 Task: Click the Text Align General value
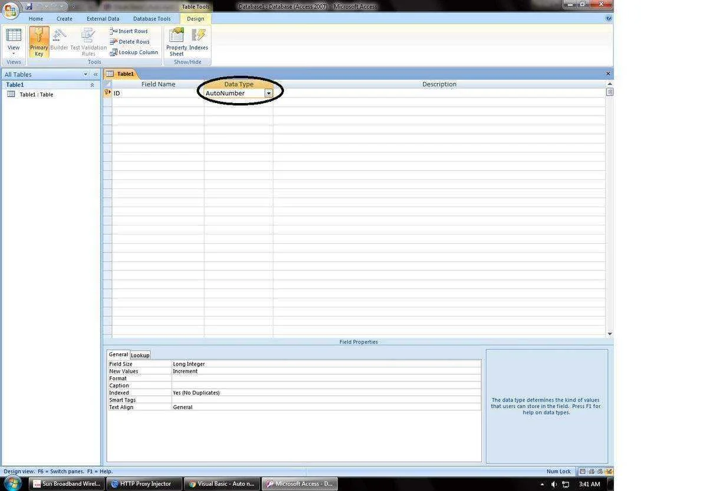(x=326, y=407)
